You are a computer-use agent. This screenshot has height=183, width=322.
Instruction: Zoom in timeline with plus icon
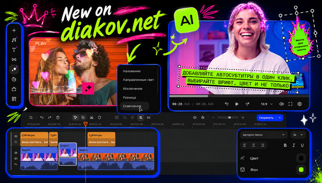243,118
